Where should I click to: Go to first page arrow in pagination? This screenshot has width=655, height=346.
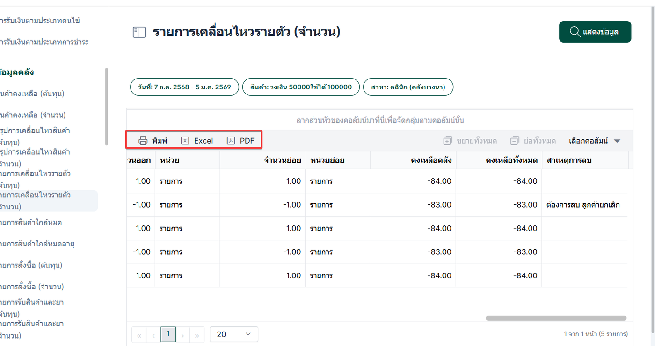139,335
